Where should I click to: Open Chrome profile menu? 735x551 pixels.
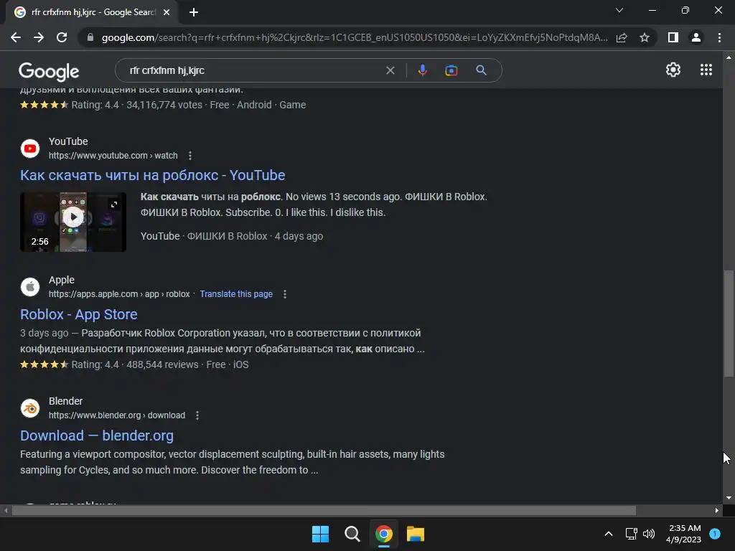click(696, 37)
